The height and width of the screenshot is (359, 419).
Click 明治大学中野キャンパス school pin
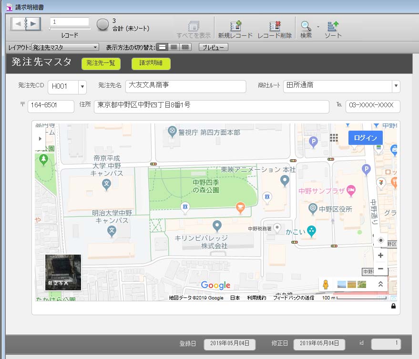[x=112, y=232]
